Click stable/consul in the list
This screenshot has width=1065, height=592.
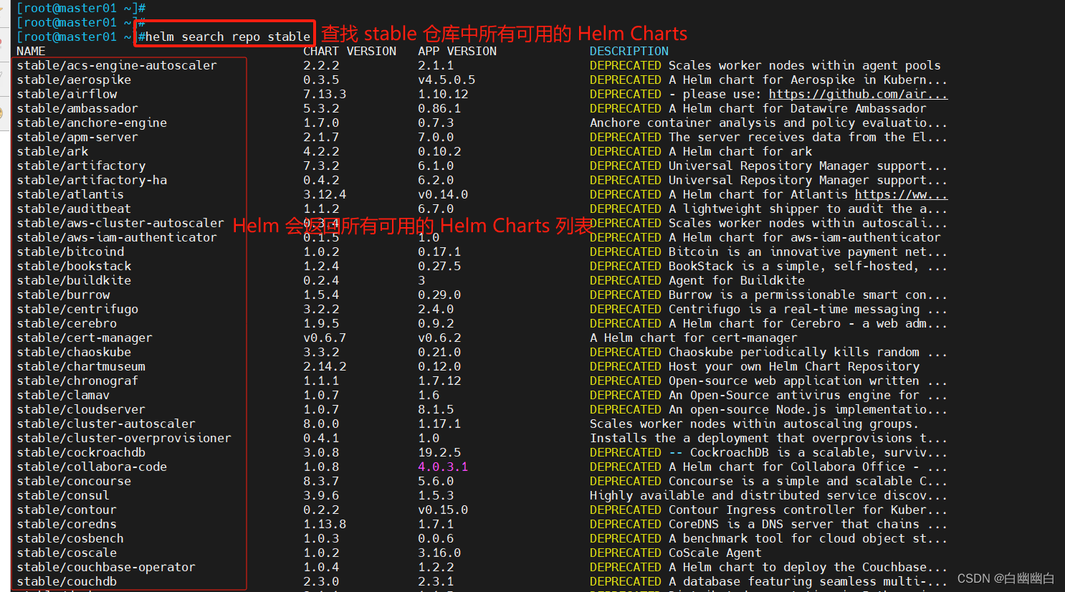(63, 495)
